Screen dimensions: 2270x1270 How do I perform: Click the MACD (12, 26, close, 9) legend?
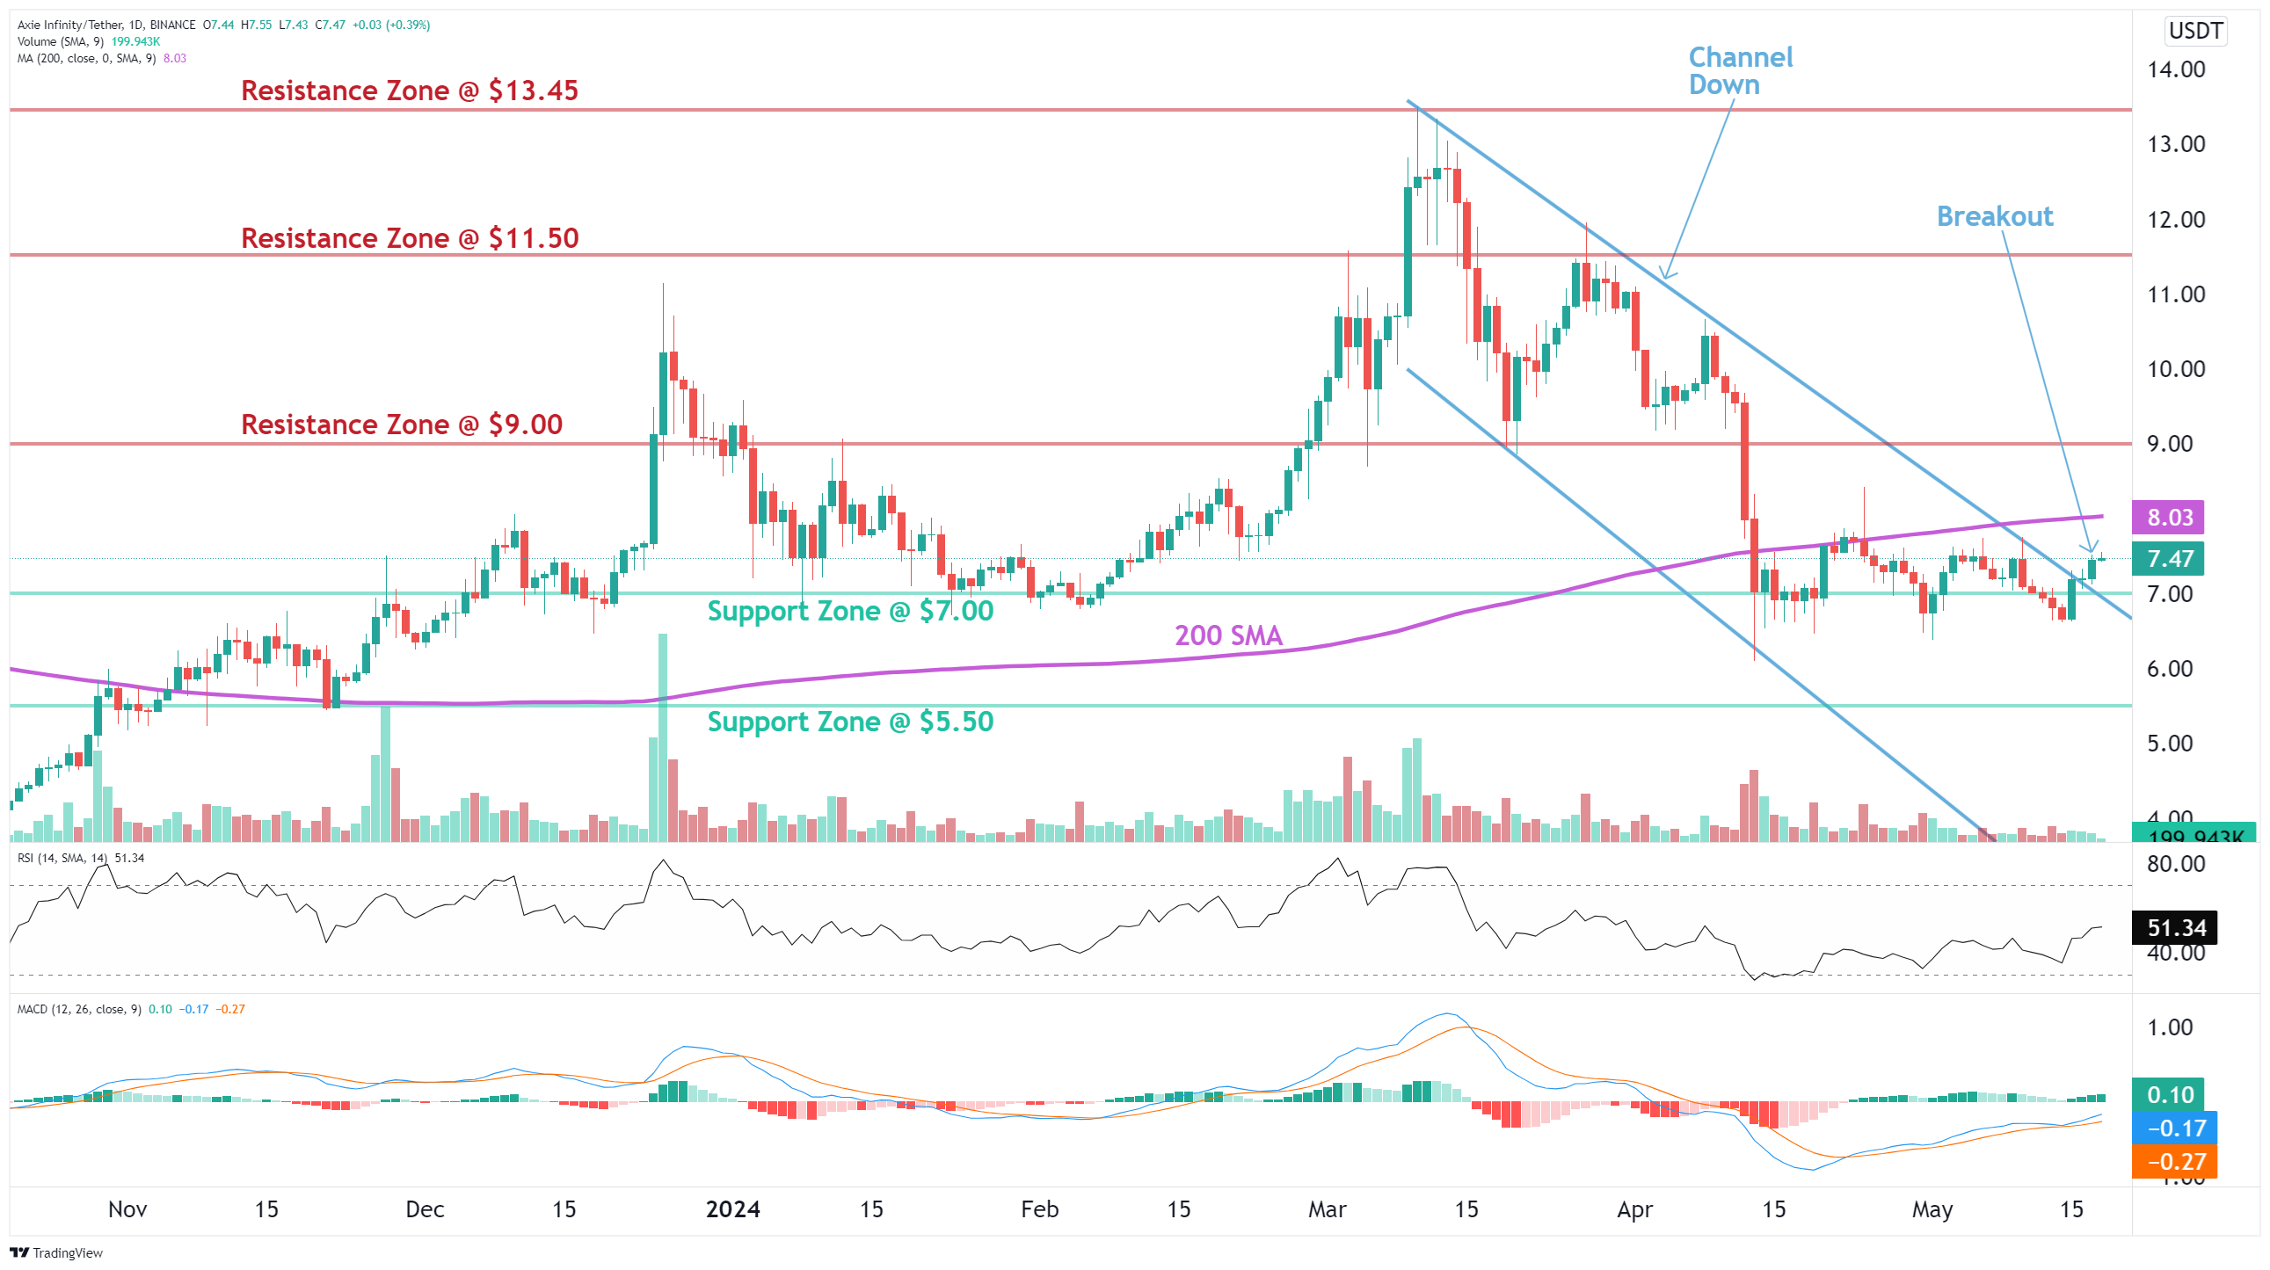click(131, 1009)
